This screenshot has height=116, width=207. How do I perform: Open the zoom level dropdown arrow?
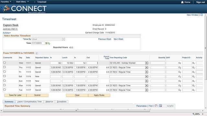tap(203, 114)
